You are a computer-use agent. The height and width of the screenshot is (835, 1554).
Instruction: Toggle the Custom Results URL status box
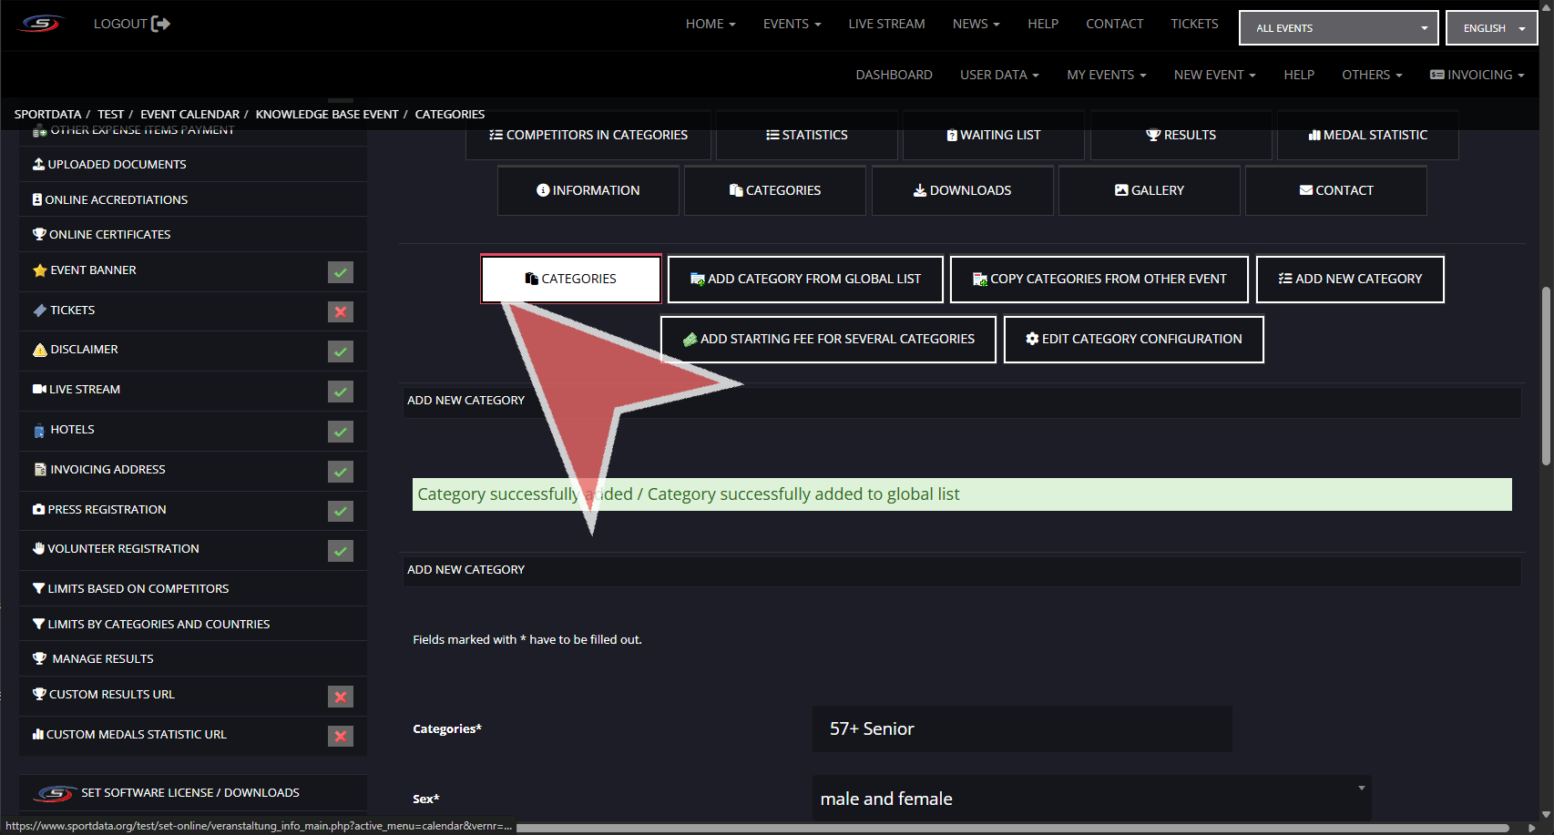[x=341, y=697]
